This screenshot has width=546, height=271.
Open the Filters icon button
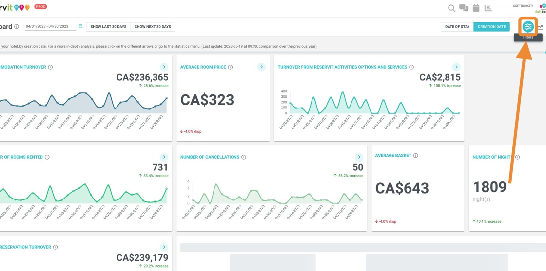point(527,27)
